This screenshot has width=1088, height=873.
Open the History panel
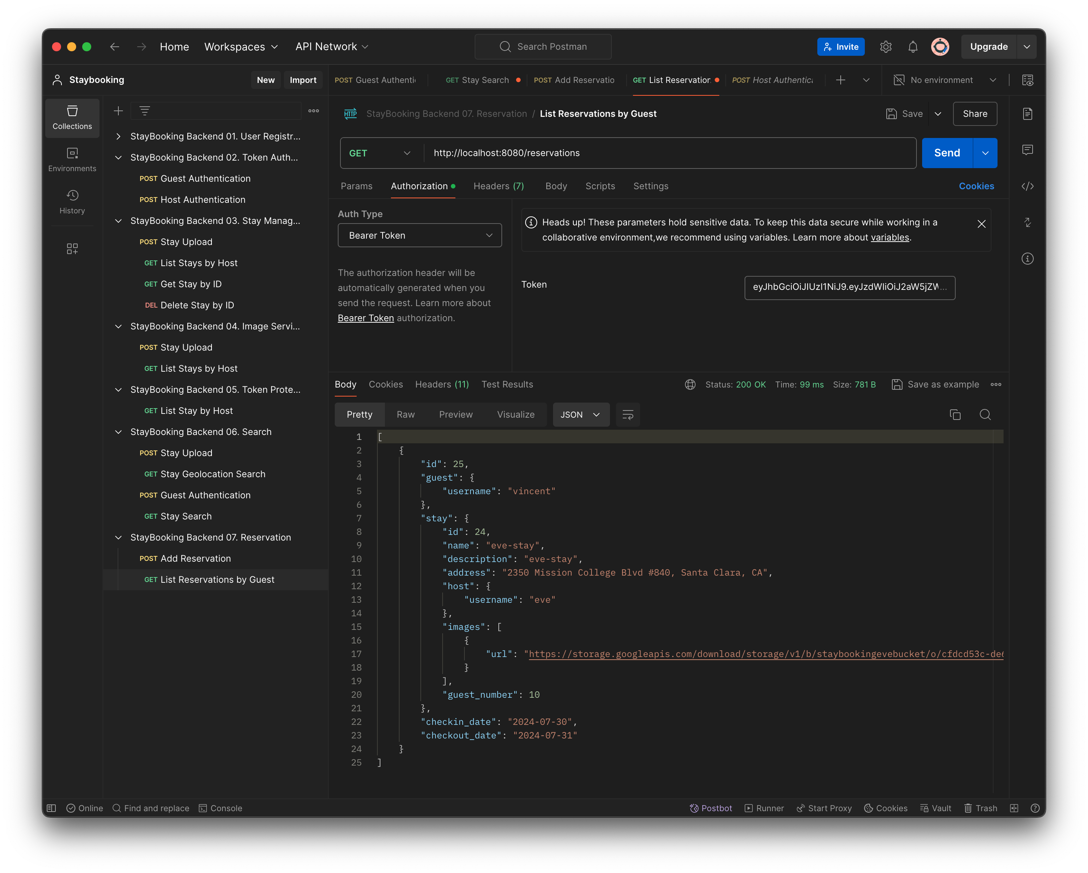[72, 202]
